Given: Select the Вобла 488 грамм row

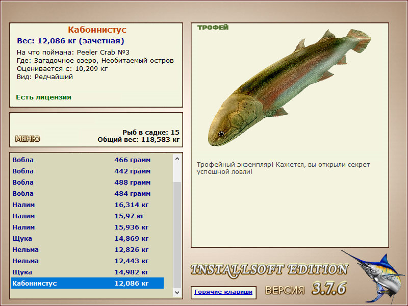Looking at the screenshot, I should (87, 182).
